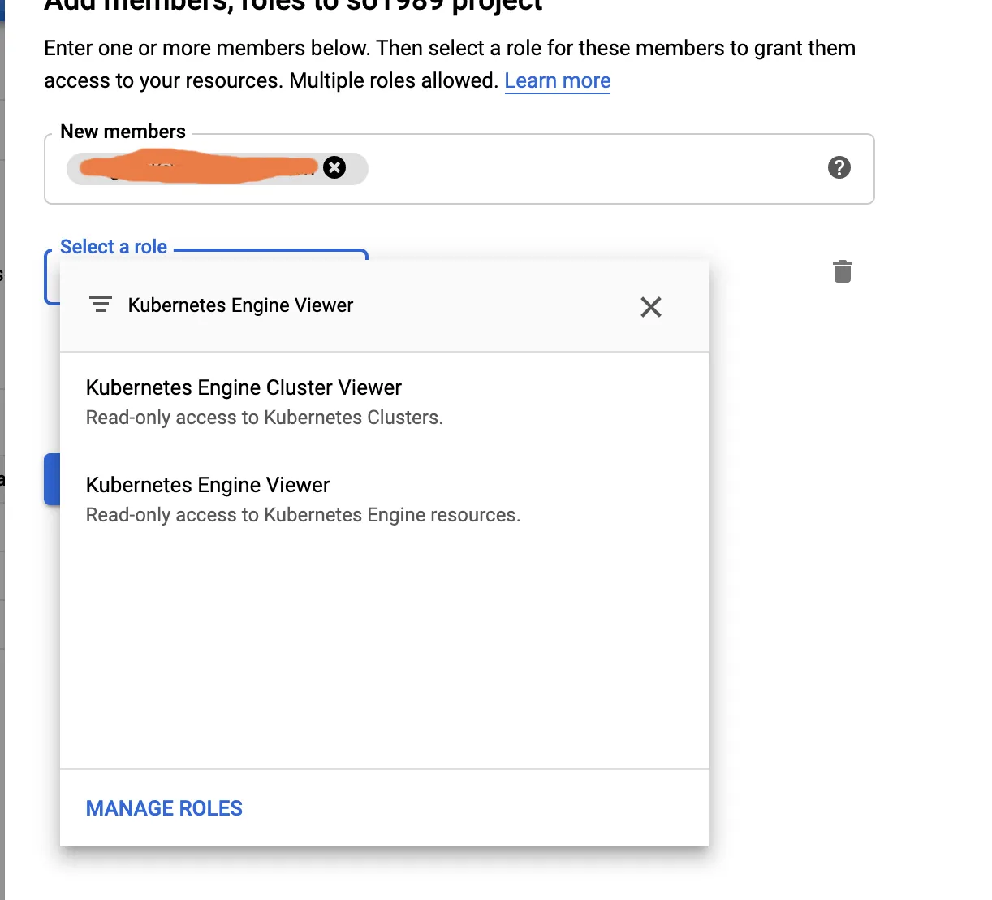This screenshot has height=900, width=992.
Task: Choose Kubernetes Engine Viewer role from the list
Action: 208,485
